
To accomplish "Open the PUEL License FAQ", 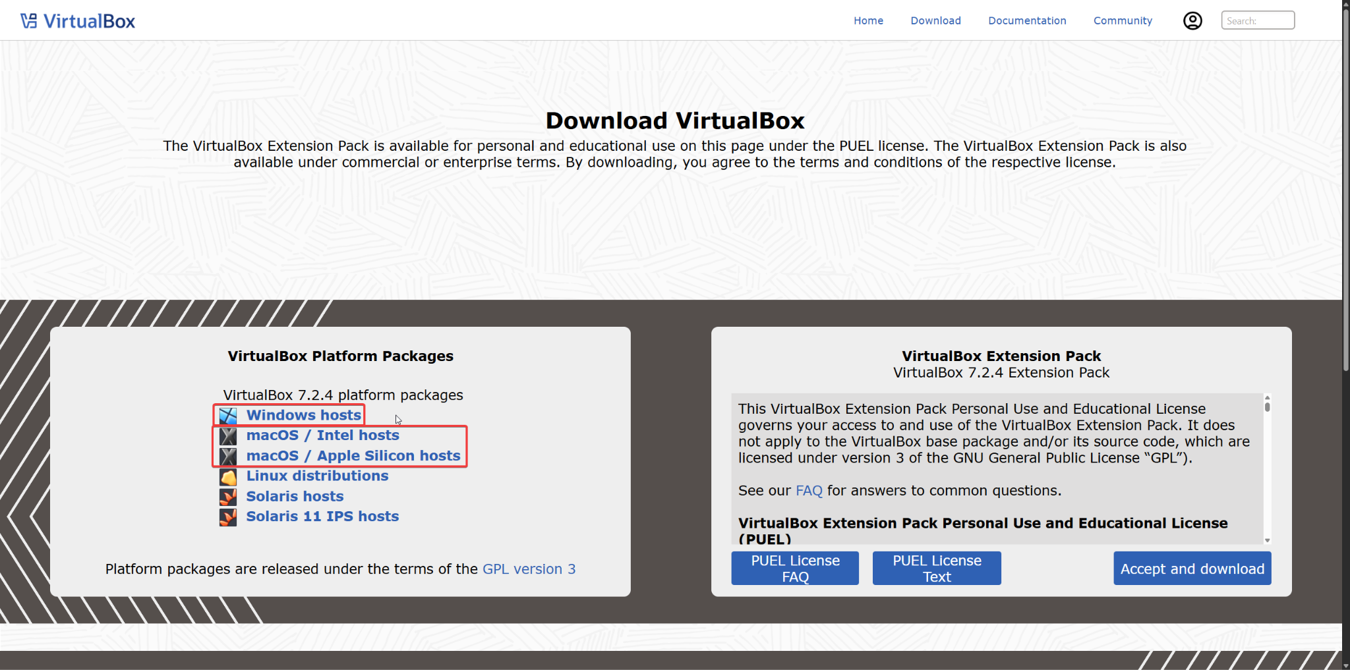I will pyautogui.click(x=794, y=568).
